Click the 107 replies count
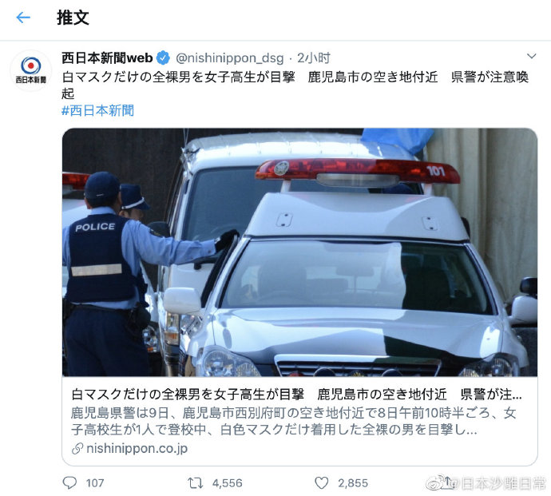The height and width of the screenshot is (496, 551). (x=95, y=482)
